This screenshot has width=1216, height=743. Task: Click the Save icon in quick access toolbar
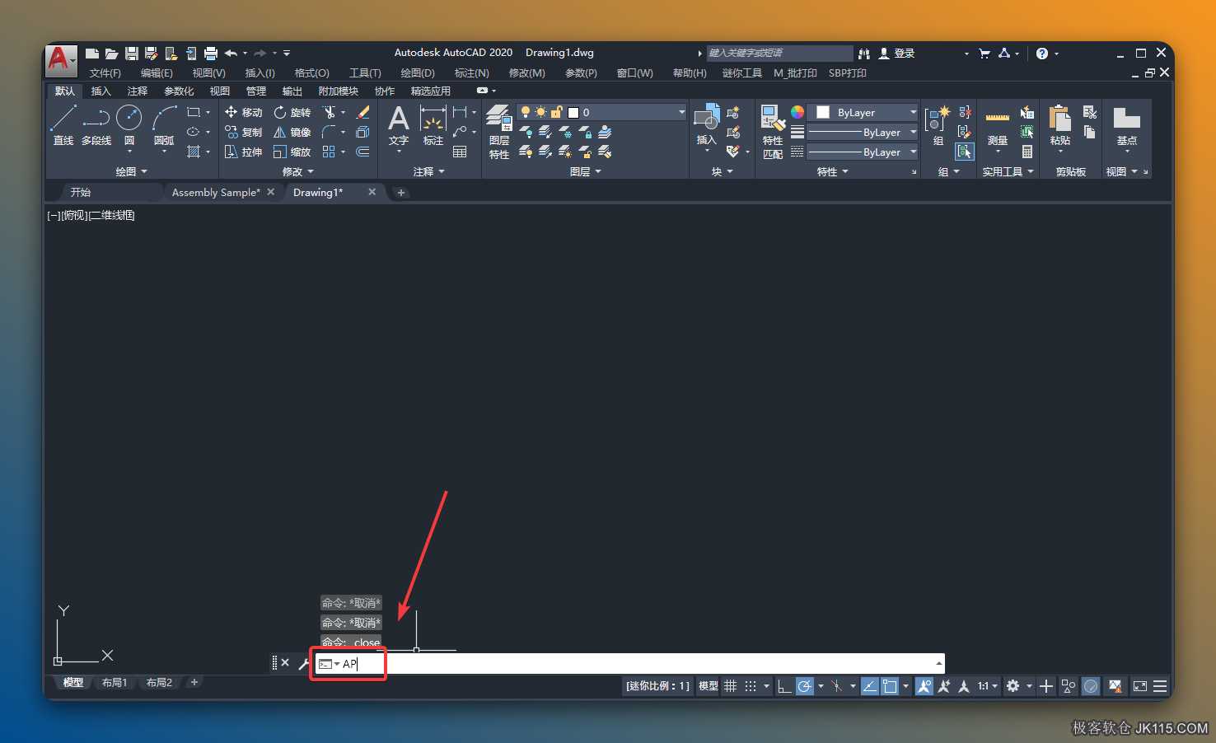point(132,53)
